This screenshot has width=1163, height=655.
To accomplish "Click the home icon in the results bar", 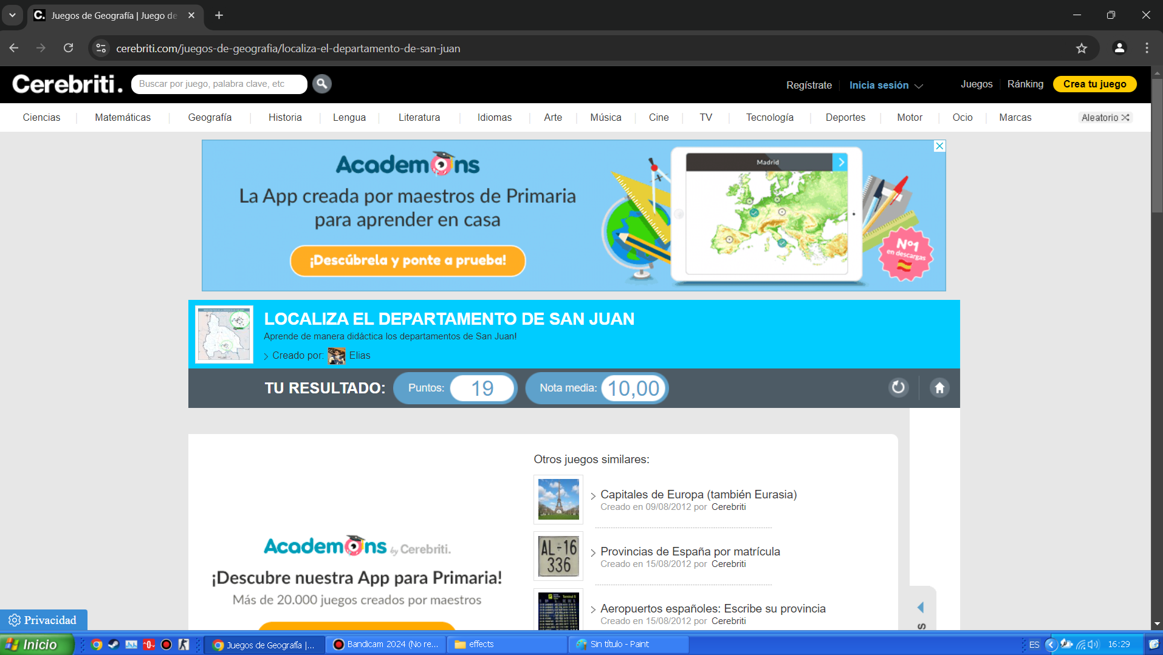I will click(939, 387).
